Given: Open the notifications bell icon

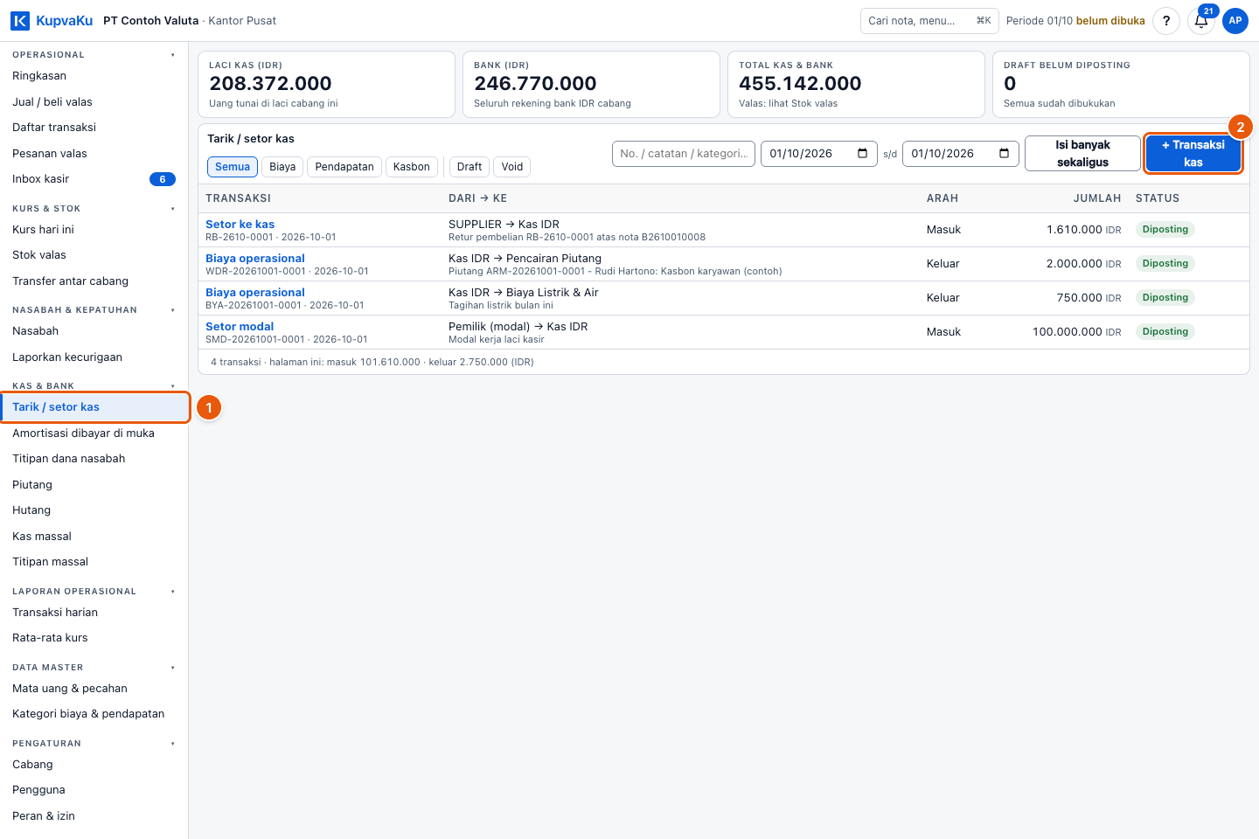Looking at the screenshot, I should (1201, 21).
